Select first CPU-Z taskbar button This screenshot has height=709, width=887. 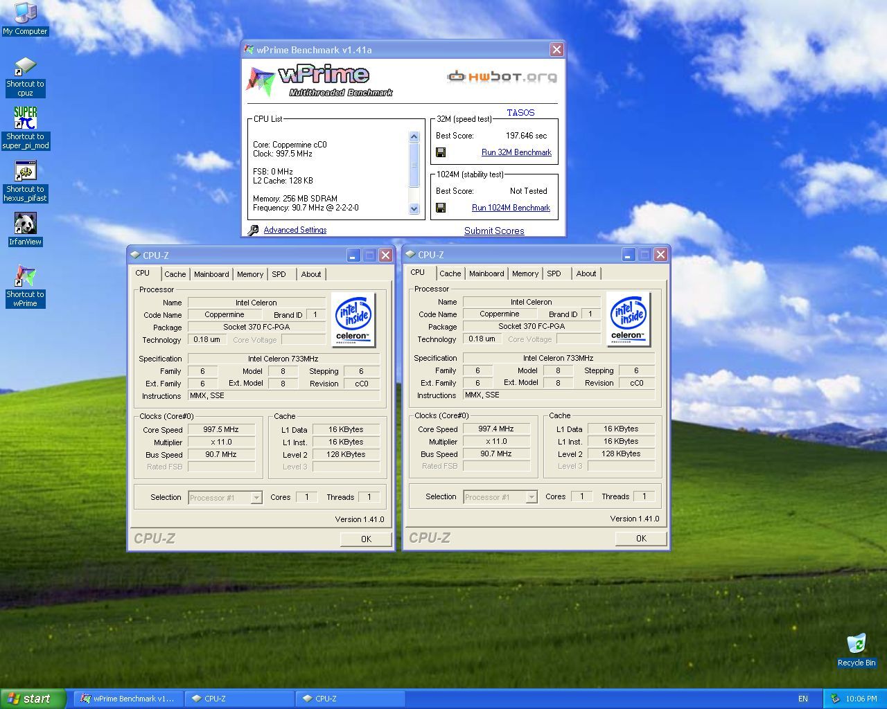pos(239,699)
